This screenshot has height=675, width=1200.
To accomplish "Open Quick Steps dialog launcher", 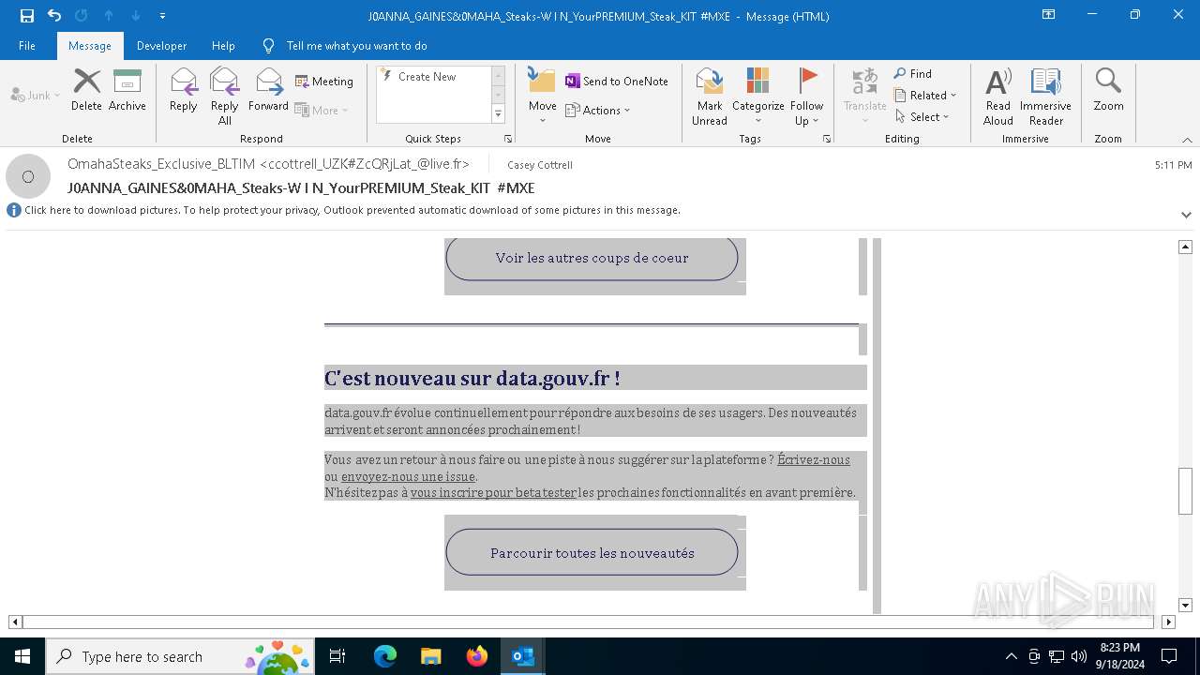I will 508,139.
